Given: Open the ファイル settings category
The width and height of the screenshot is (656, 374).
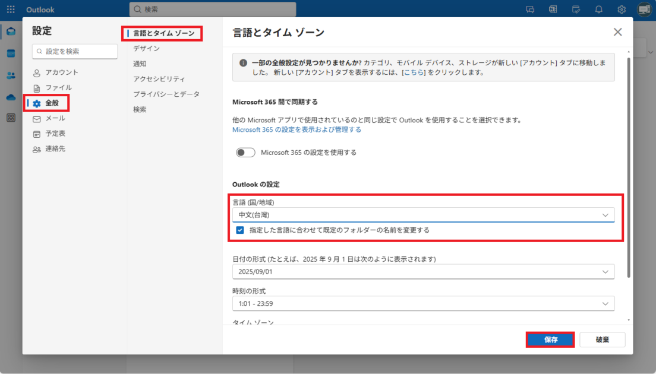Looking at the screenshot, I should point(53,88).
